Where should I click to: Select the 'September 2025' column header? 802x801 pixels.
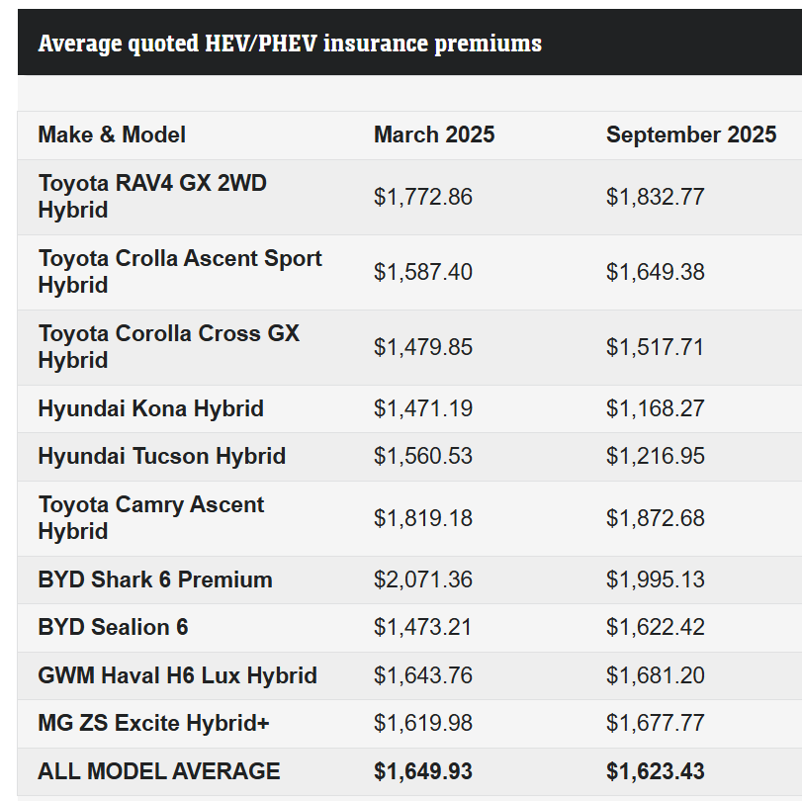(691, 134)
